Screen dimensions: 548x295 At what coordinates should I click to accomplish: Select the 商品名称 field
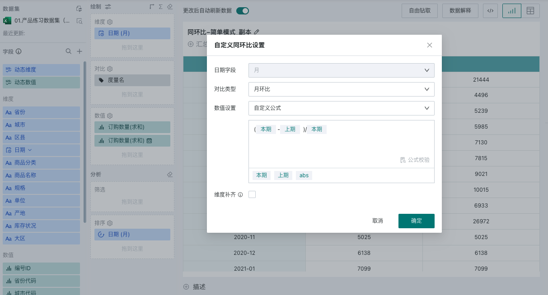[x=41, y=175]
